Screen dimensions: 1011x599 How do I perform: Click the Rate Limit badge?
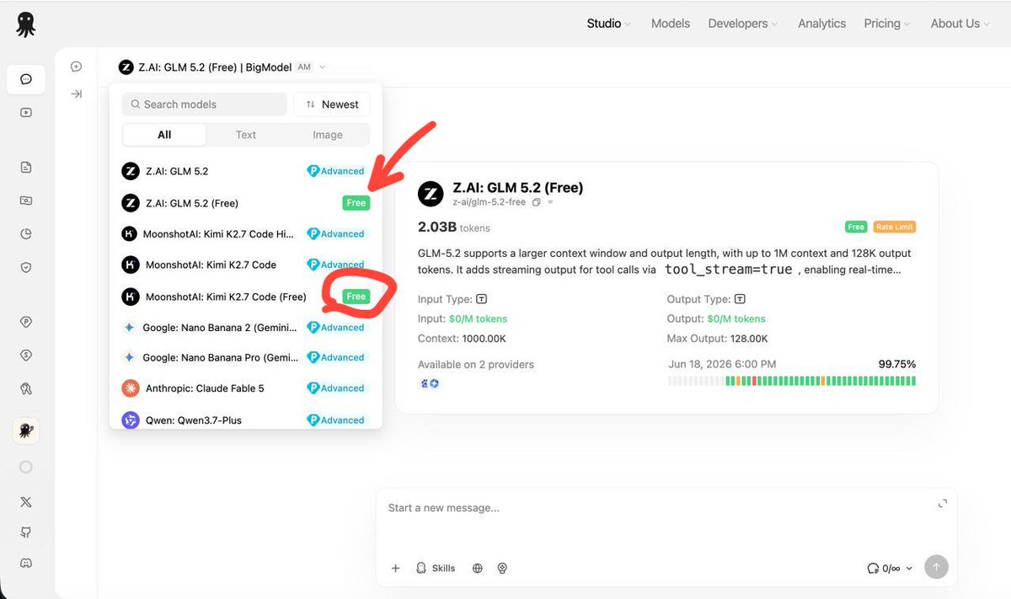894,227
